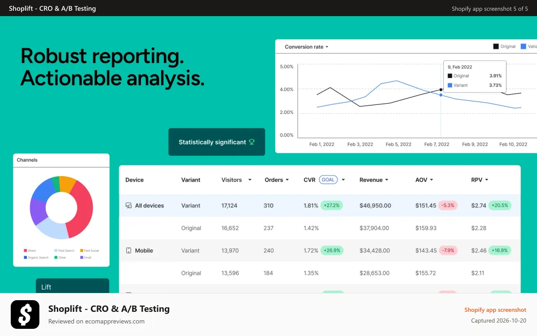Click the $2.28 RPV cell
This screenshot has width=537, height=336.
pyautogui.click(x=479, y=228)
